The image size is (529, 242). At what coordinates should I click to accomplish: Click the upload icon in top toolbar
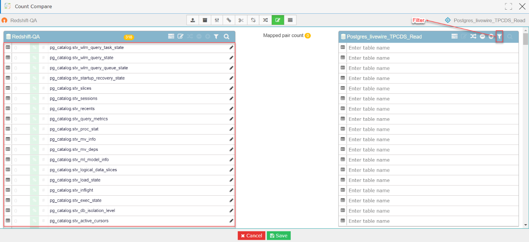point(193,20)
